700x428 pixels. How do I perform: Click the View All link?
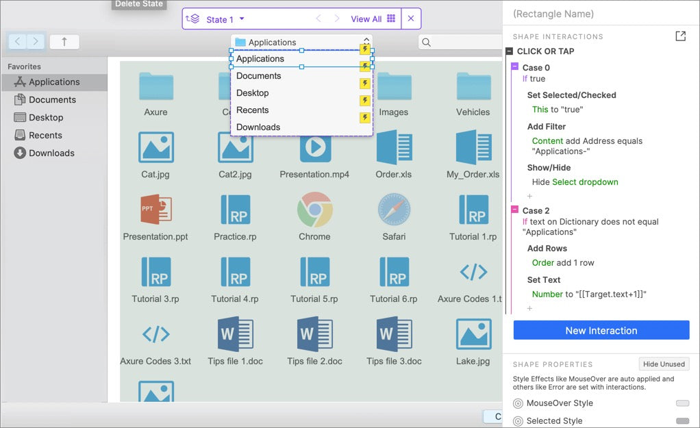tap(366, 18)
